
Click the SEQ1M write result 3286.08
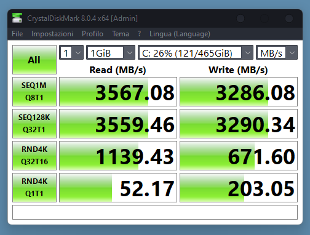click(239, 92)
